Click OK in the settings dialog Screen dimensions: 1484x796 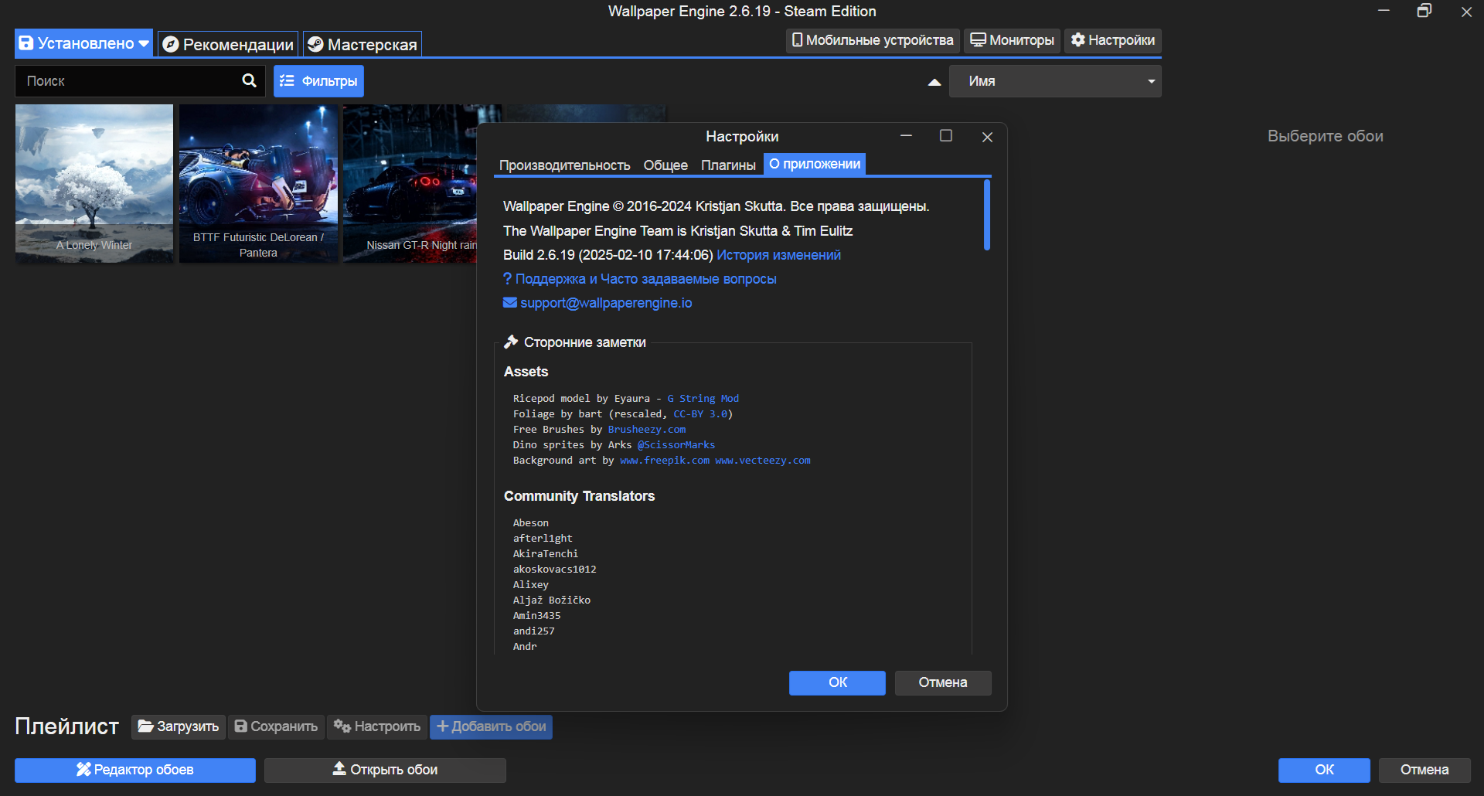coord(837,682)
